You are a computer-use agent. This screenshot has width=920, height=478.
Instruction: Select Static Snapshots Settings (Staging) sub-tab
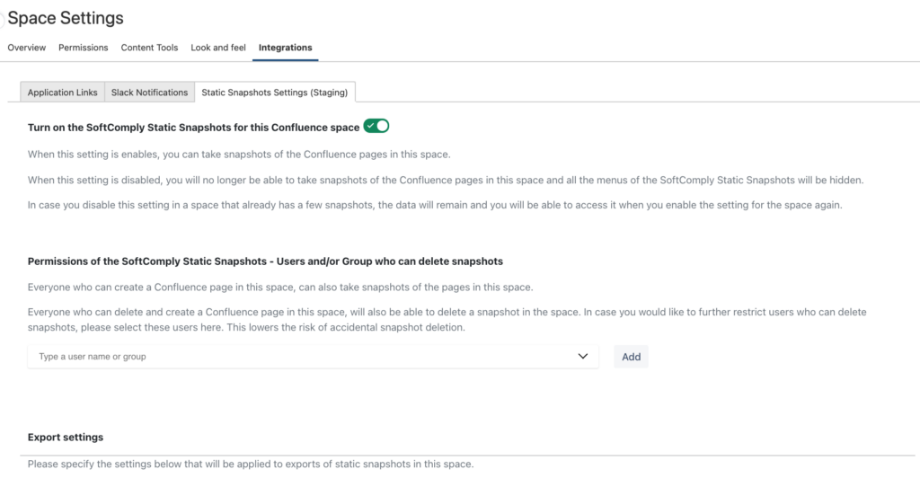275,92
